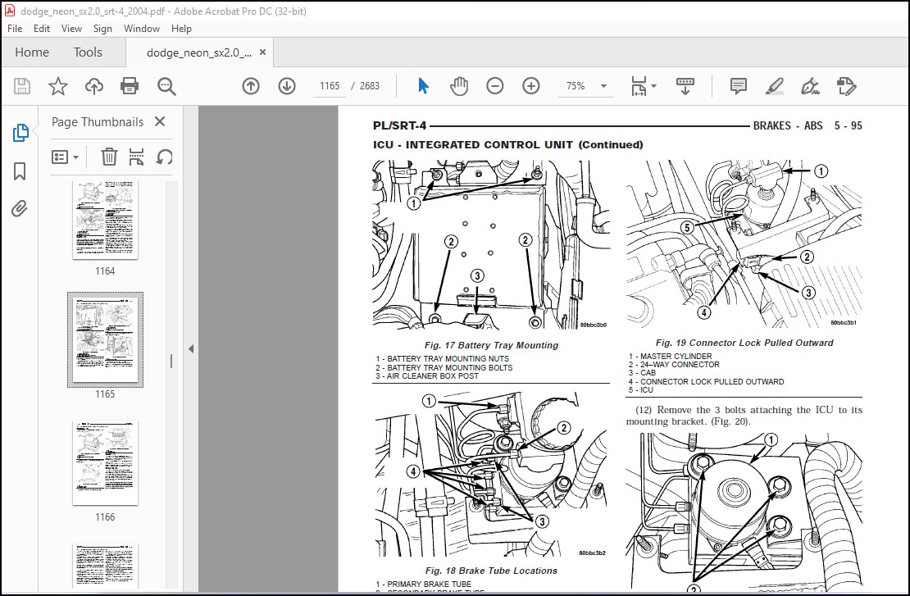Open the find text magnifier tool
This screenshot has height=596, width=910.
[166, 86]
